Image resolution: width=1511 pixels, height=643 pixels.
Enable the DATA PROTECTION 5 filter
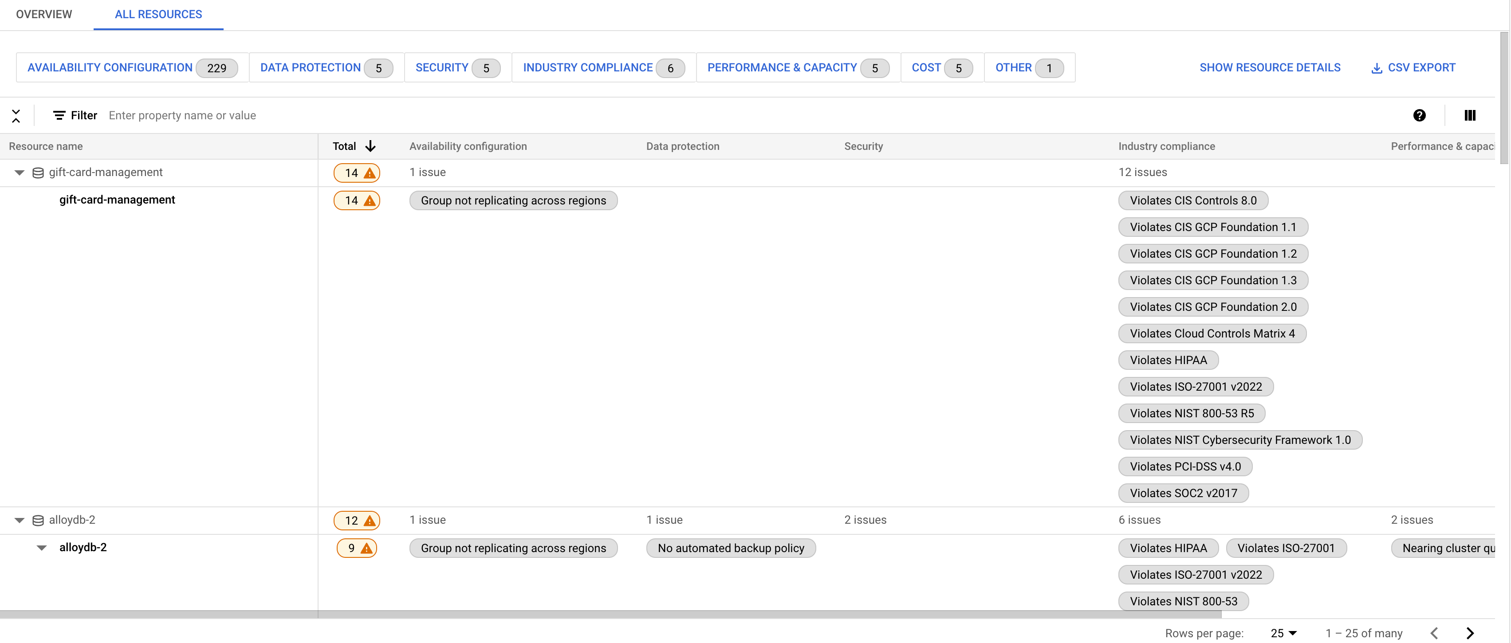tap(323, 67)
